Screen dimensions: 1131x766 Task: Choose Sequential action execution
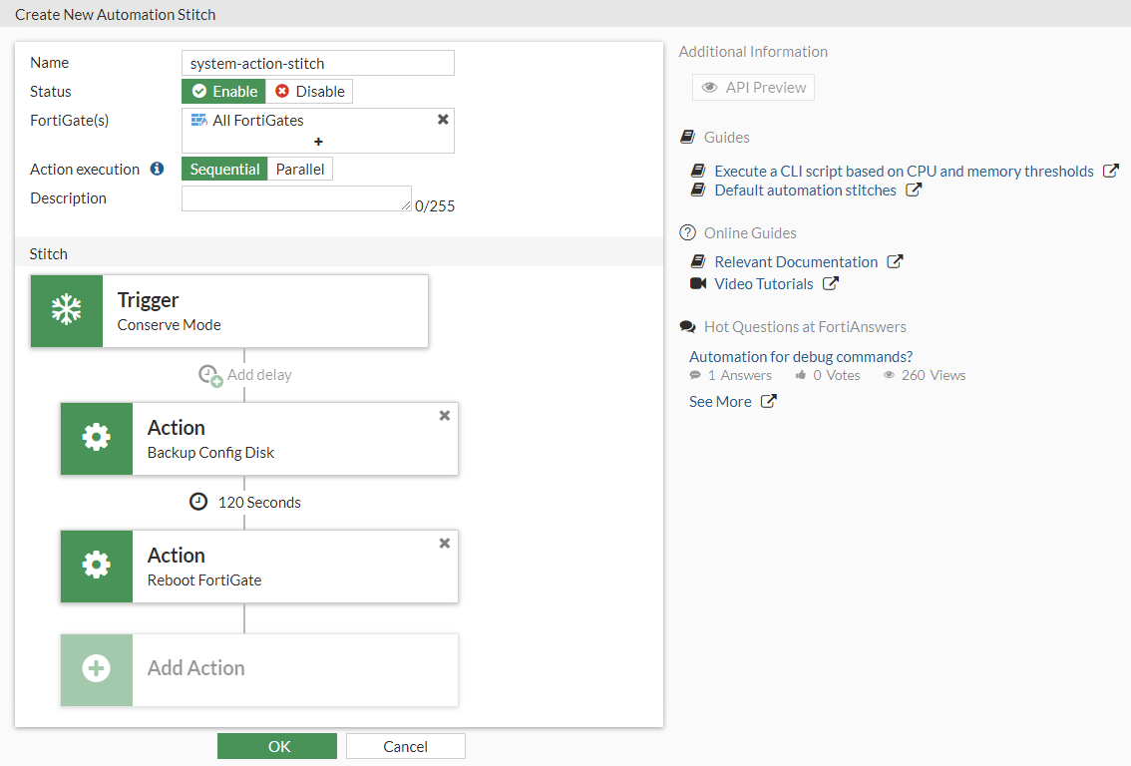(224, 170)
